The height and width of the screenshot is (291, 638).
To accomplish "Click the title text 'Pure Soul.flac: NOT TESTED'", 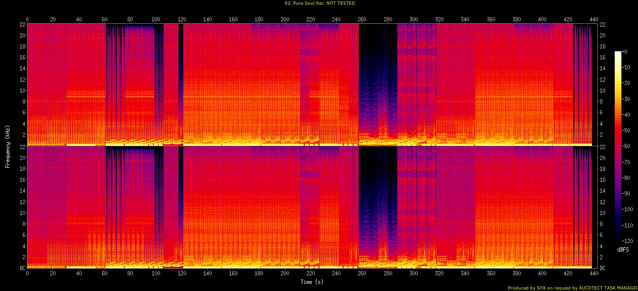I will point(319,3).
